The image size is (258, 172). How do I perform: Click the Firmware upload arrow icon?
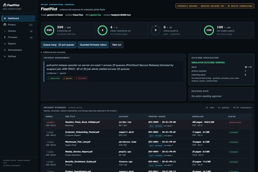[5, 37]
